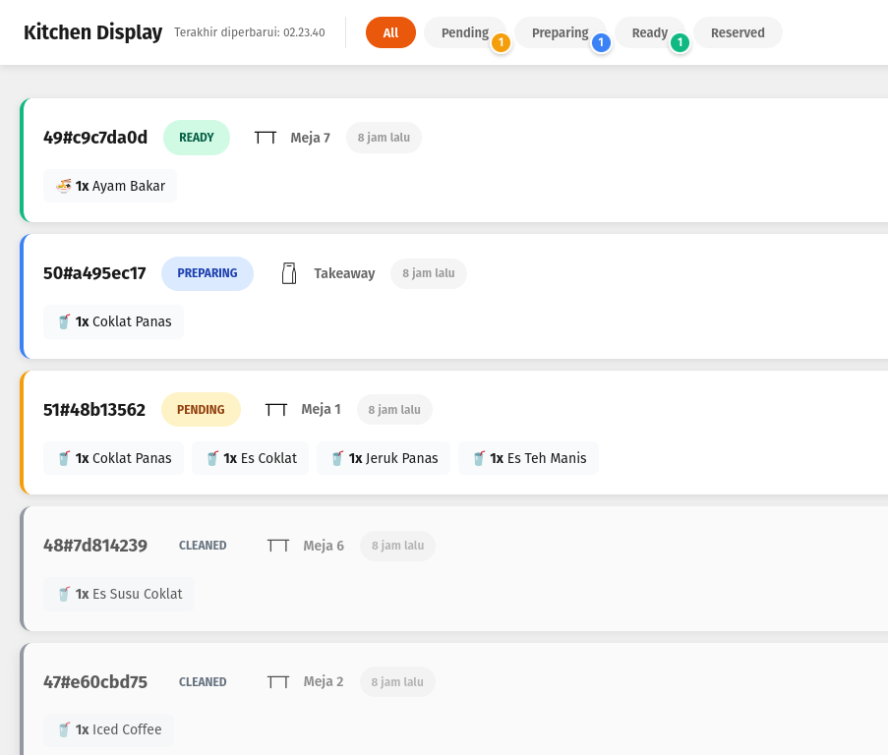
Task: Click the PREPARING status badge on order 50
Action: pos(207,273)
